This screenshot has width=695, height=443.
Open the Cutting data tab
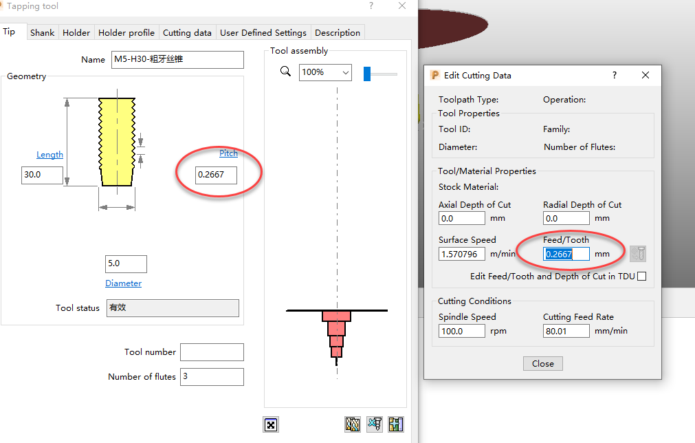(187, 32)
